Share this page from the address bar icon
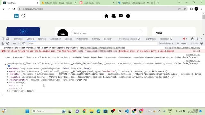 [180, 9]
